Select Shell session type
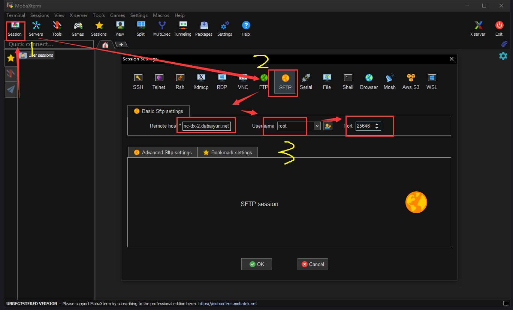The height and width of the screenshot is (310, 513). point(348,81)
